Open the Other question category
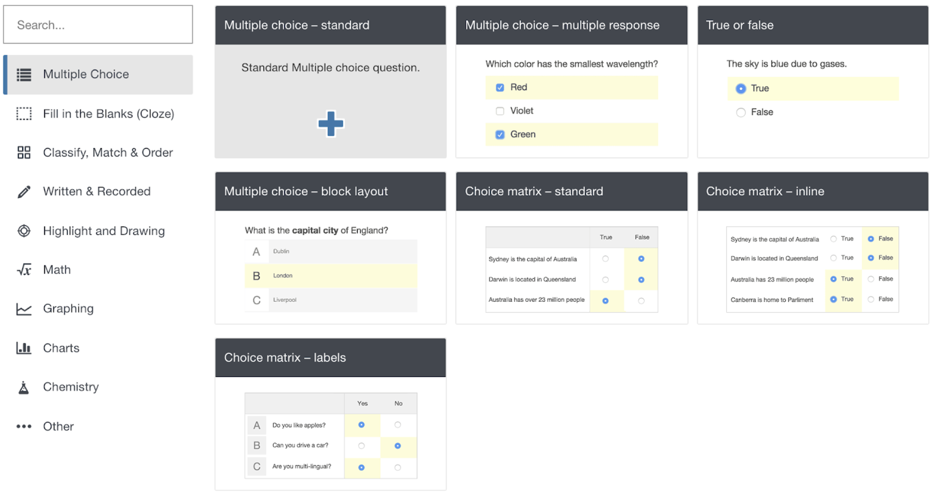 (x=58, y=427)
